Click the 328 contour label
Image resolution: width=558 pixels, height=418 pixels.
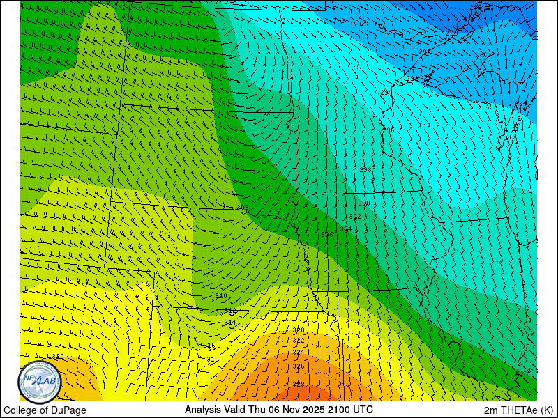[299, 385]
